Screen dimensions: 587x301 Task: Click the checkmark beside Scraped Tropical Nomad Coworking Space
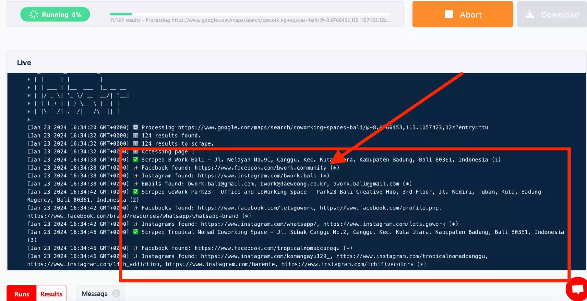click(x=135, y=232)
